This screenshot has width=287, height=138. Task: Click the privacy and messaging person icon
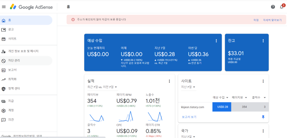(x=3, y=51)
